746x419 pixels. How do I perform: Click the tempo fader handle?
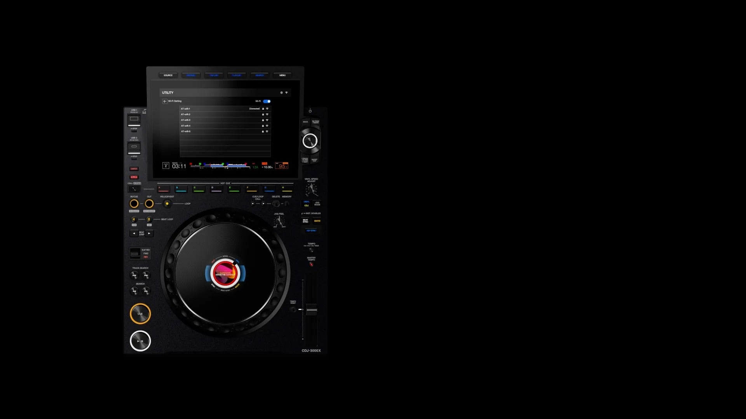click(311, 309)
